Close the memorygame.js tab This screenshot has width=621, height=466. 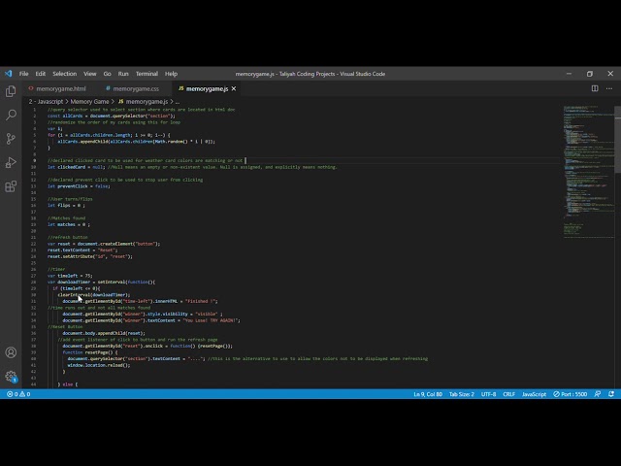tap(234, 88)
